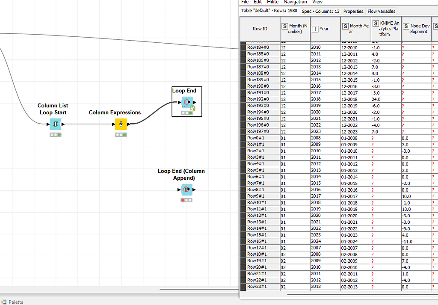
Task: Click the 10.0 cell in row Row9#1
Action: [x=417, y=196]
